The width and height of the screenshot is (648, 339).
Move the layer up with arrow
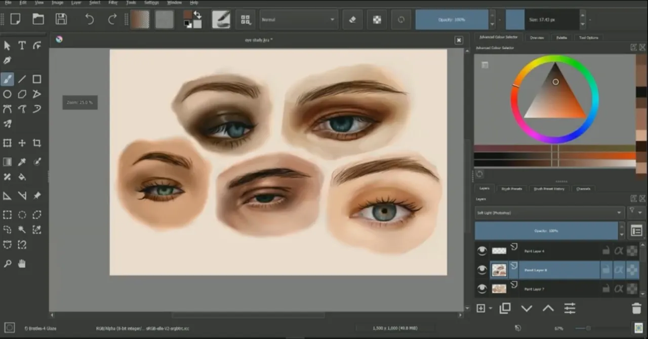click(x=548, y=308)
